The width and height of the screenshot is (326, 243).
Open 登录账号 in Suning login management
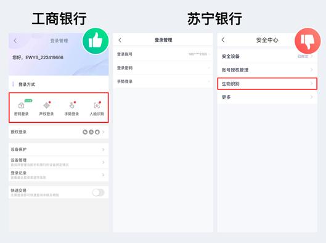(x=163, y=54)
